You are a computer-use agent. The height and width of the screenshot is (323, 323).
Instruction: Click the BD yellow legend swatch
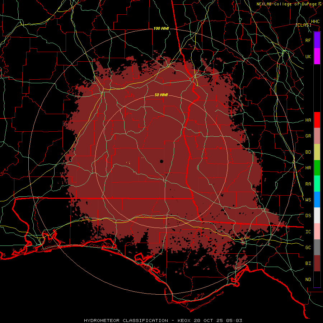pyautogui.click(x=317, y=152)
